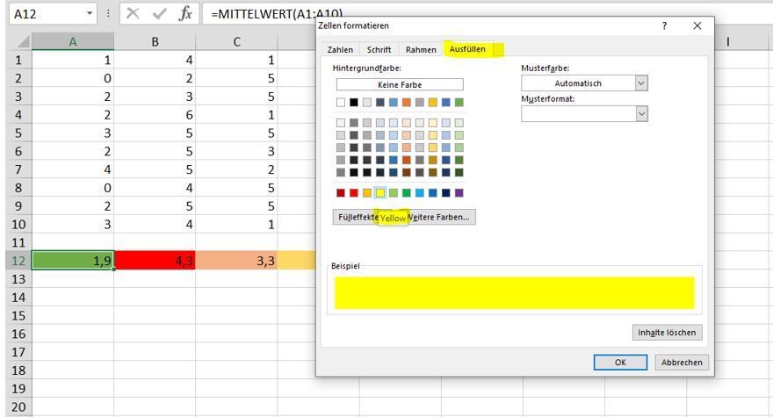773x417 pixels.
Task: Select column header B
Action: pyautogui.click(x=155, y=42)
